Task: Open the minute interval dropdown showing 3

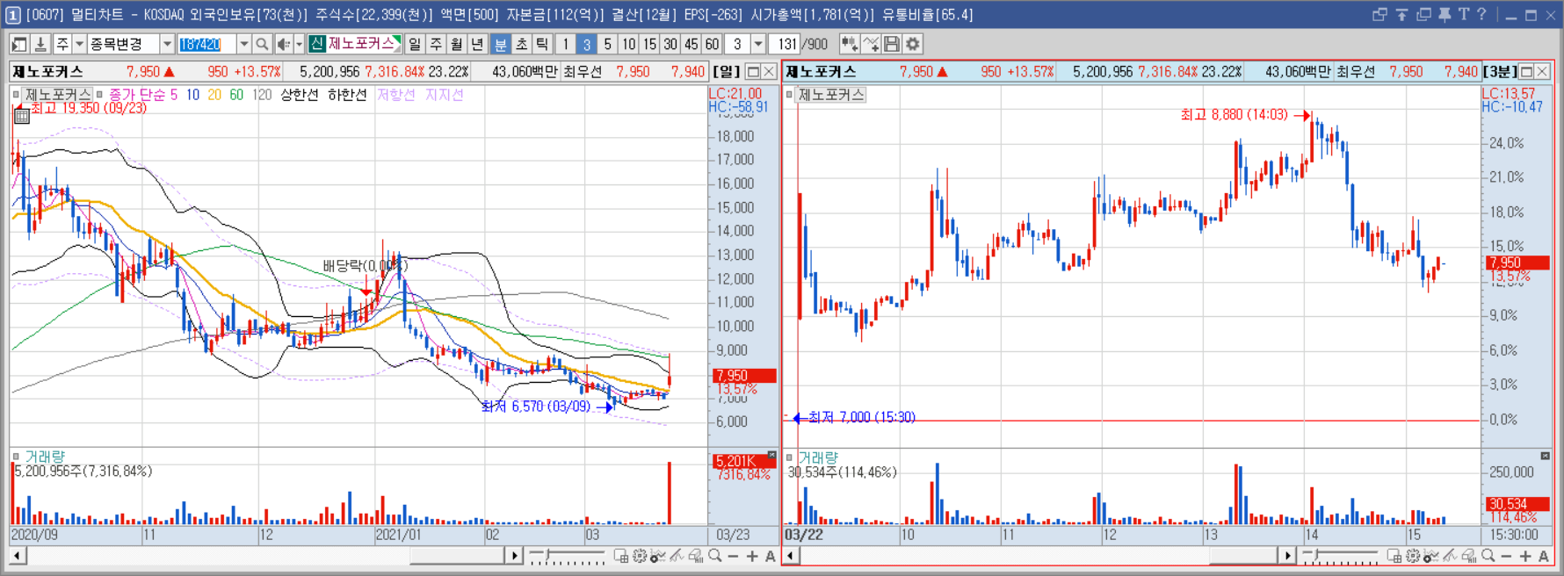Action: coord(758,44)
